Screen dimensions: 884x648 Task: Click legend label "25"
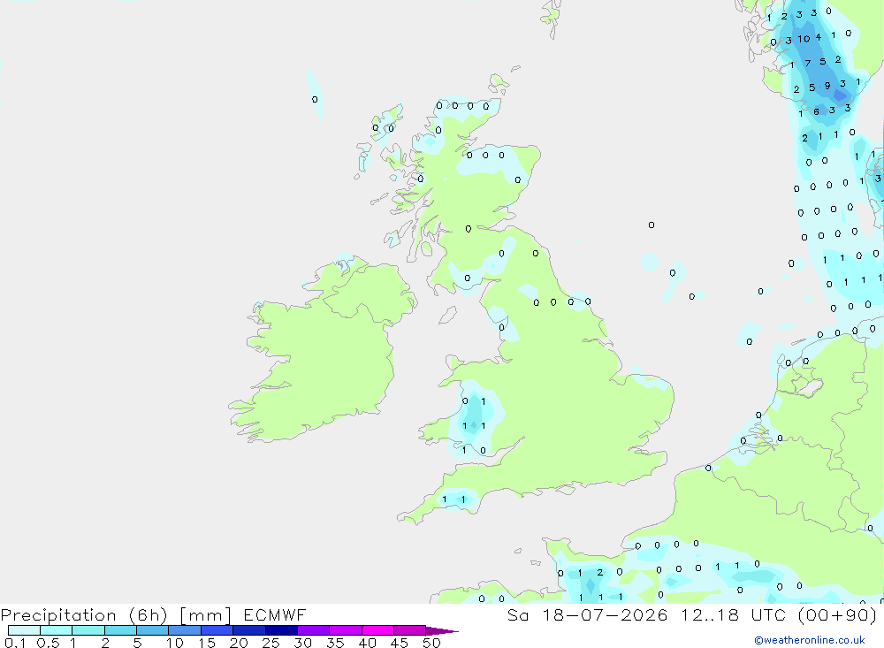tap(271, 643)
